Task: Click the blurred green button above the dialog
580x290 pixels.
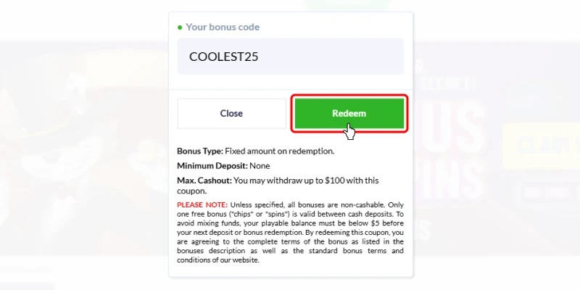Action: pos(347,5)
